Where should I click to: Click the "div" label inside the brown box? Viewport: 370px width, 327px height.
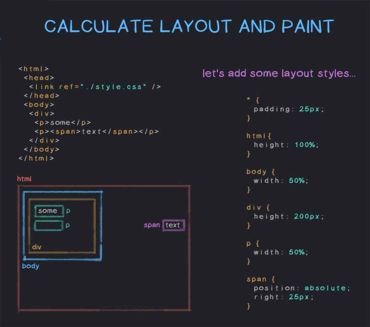[37, 247]
